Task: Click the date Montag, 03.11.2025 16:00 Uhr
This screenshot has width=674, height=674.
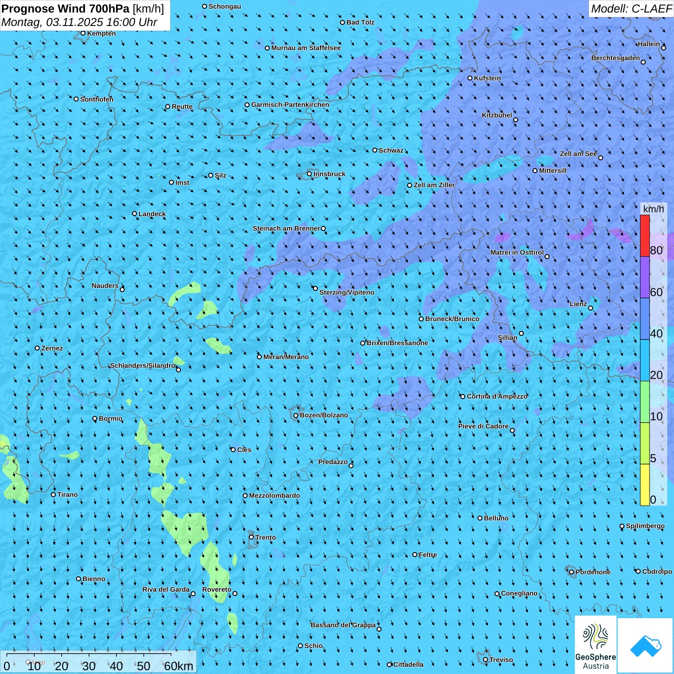Action: tap(79, 22)
